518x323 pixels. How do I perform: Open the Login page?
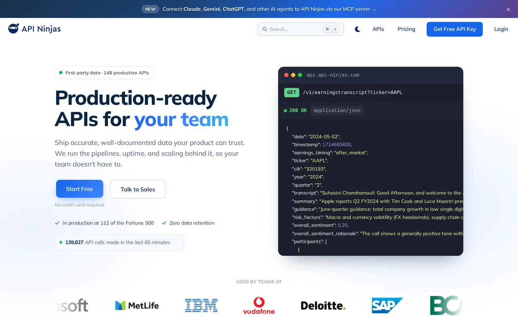[x=501, y=29]
